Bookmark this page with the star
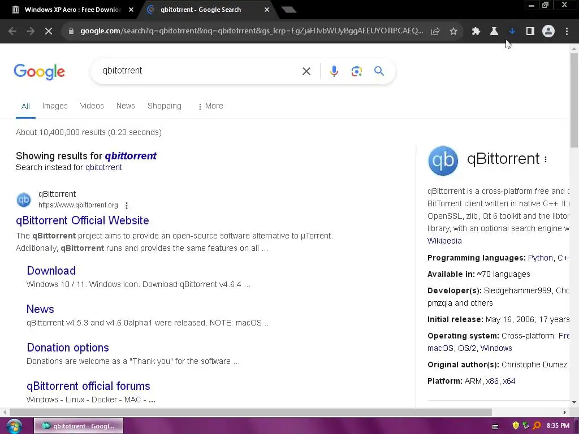This screenshot has height=434, width=579. (453, 32)
